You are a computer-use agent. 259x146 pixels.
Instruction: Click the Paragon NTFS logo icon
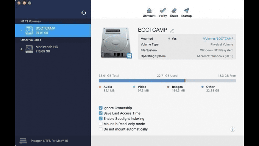point(23,141)
